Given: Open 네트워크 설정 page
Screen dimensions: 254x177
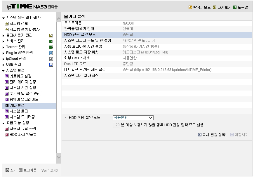Looking at the screenshot, I should pyautogui.click(x=20, y=76).
